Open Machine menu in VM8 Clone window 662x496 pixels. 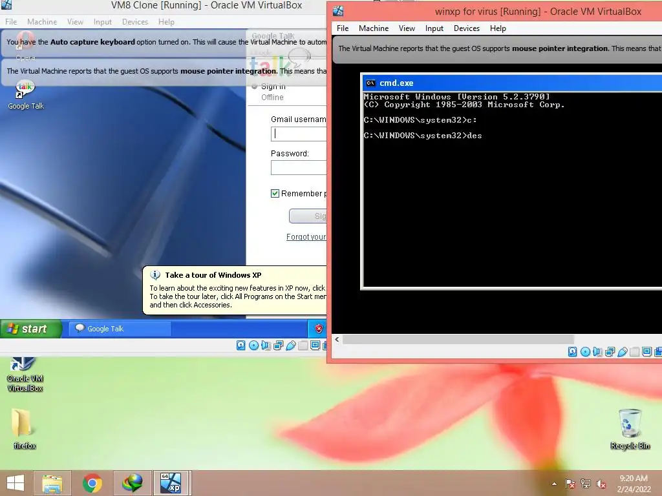42,21
